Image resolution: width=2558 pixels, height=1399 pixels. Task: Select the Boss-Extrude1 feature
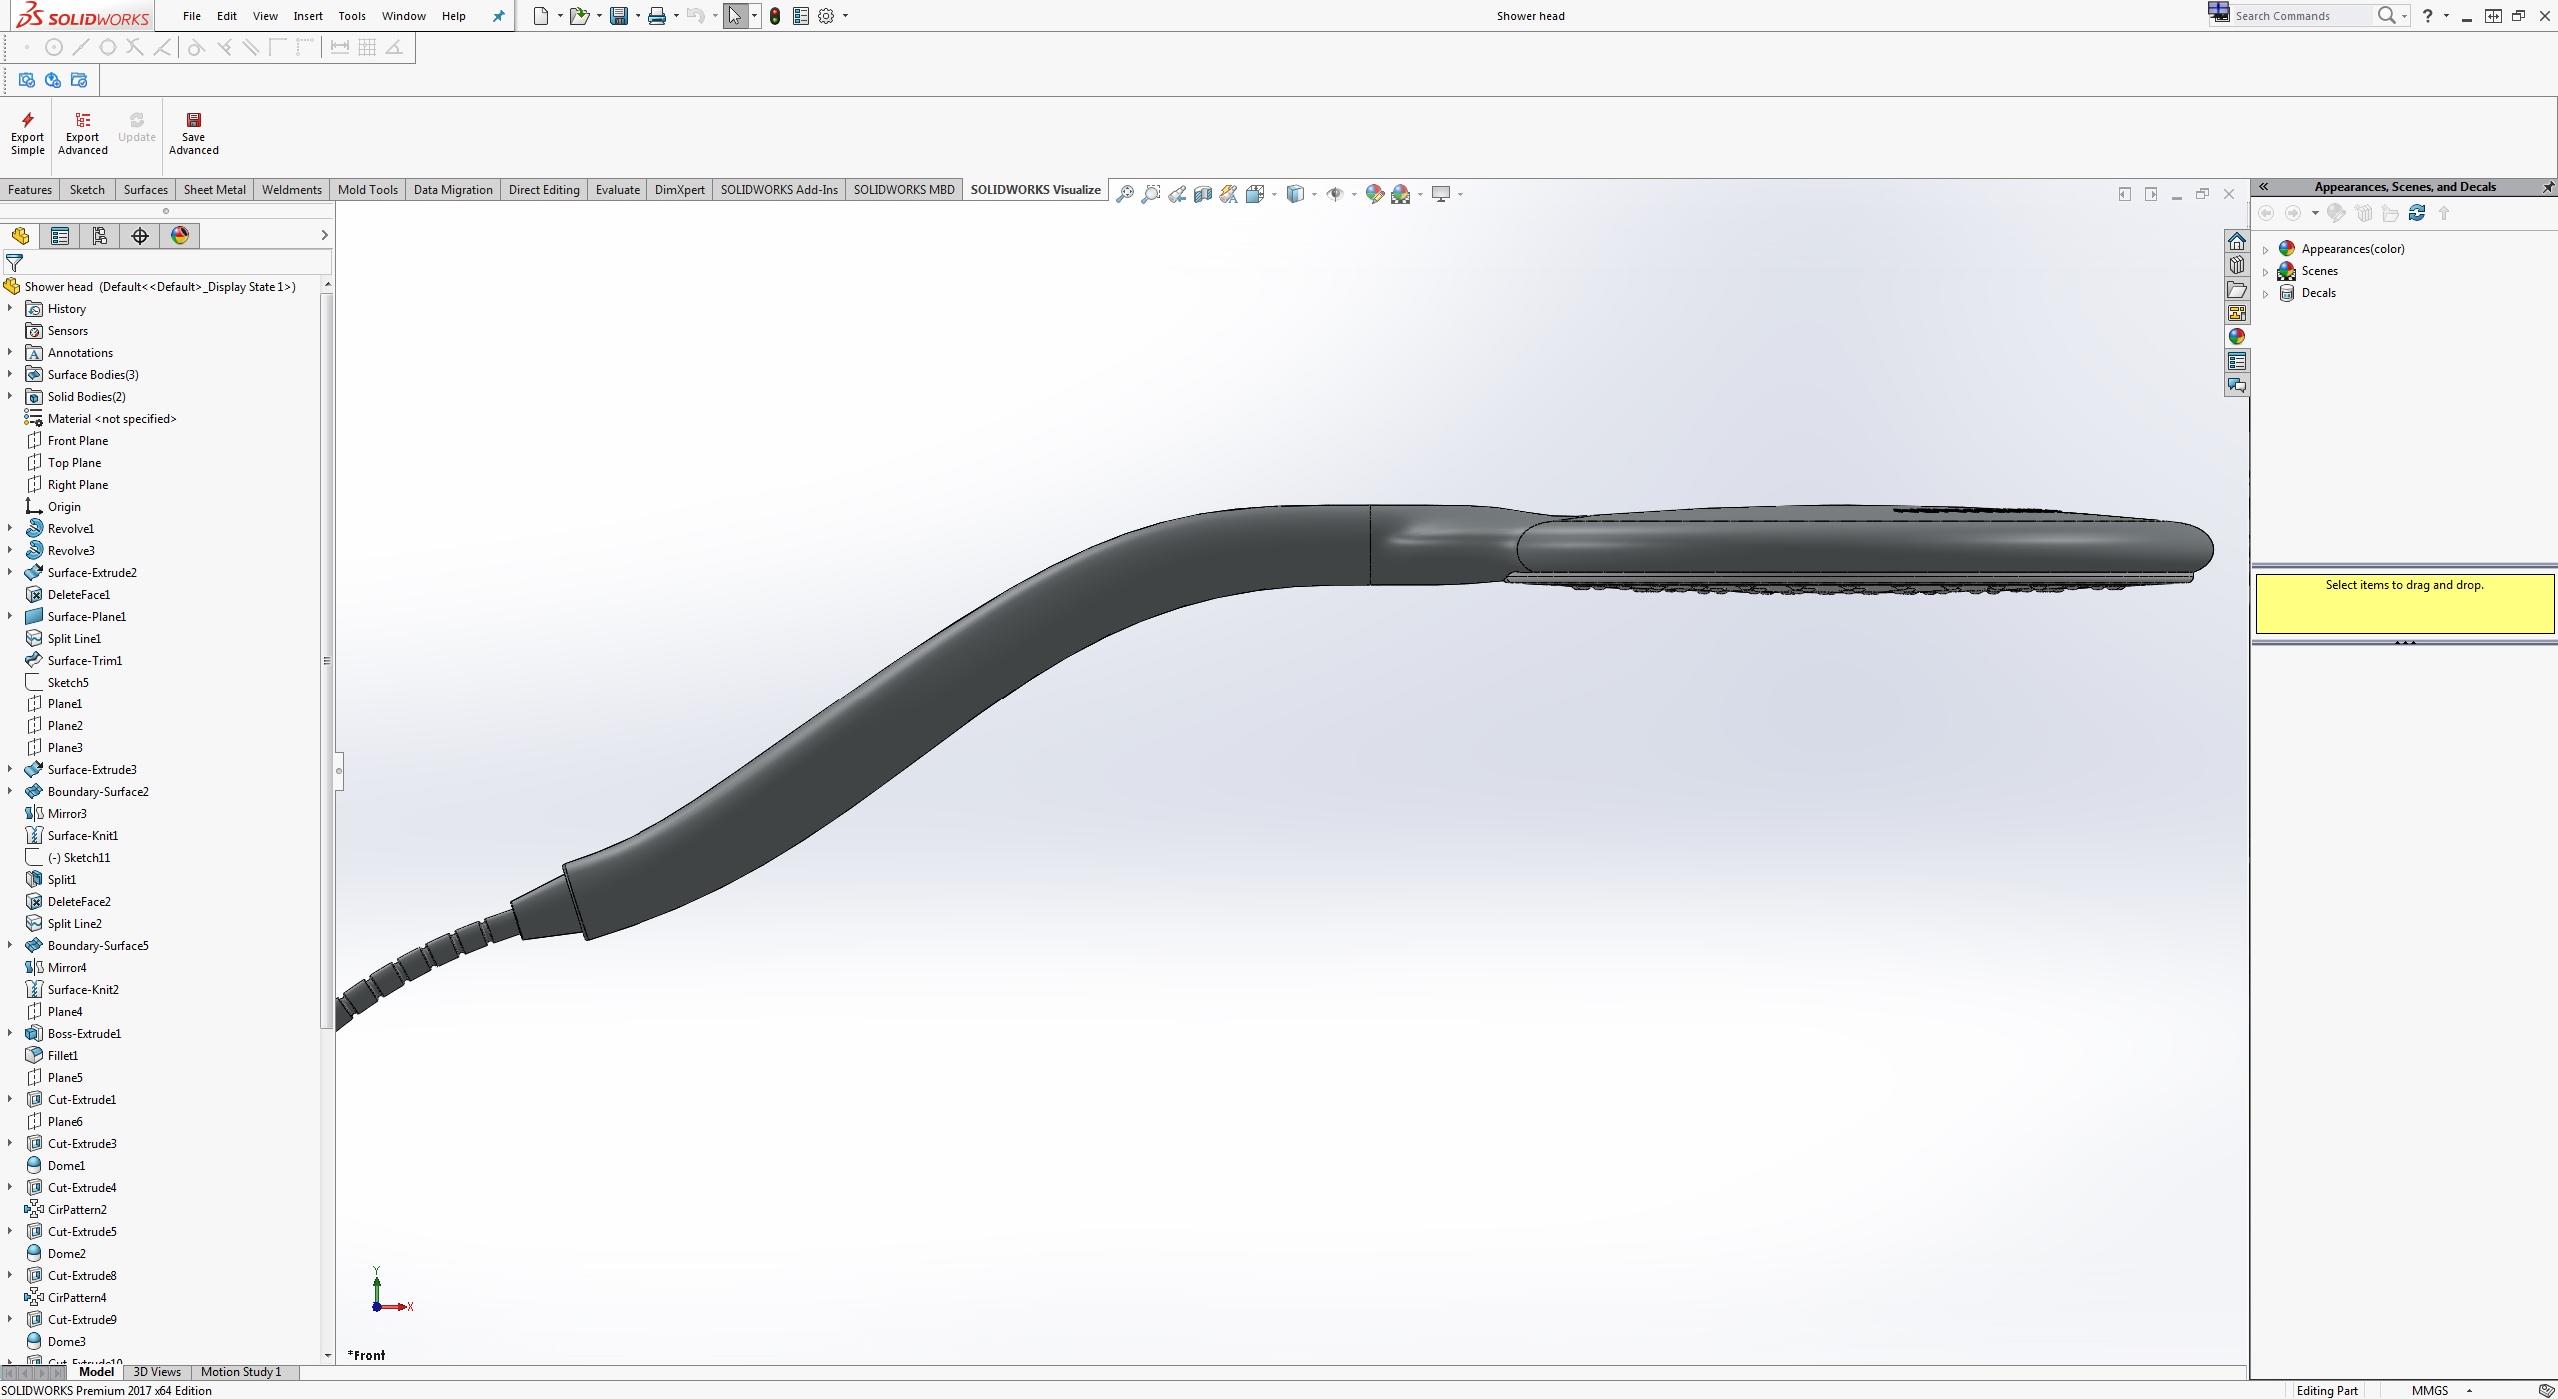click(x=84, y=1034)
